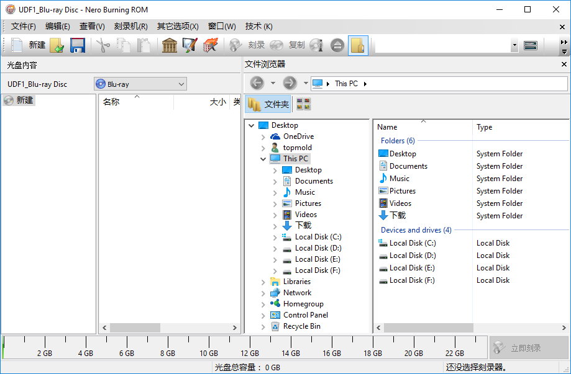Screen dimensions: 571x374
Task: Open the back history dropdown arrow
Action: click(273, 83)
